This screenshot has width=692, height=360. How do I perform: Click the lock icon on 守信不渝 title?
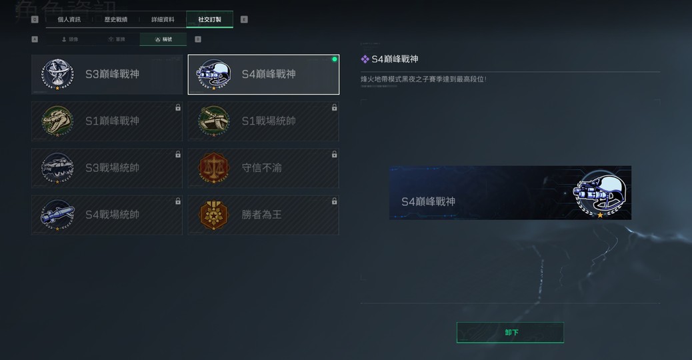334,155
